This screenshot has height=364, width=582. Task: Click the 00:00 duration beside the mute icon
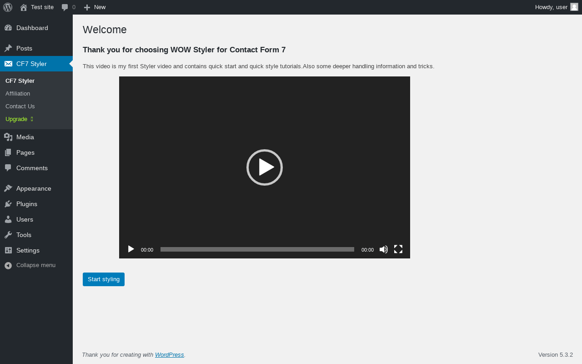367,250
